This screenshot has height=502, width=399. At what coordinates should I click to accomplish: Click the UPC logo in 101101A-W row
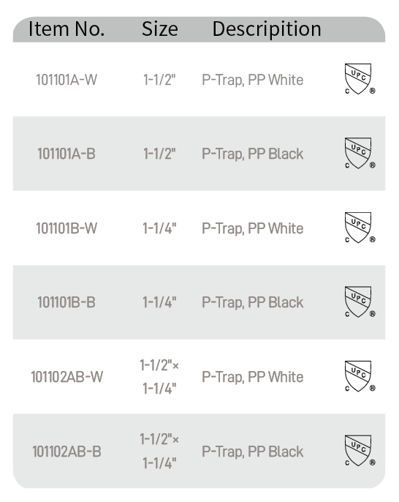[x=360, y=79]
